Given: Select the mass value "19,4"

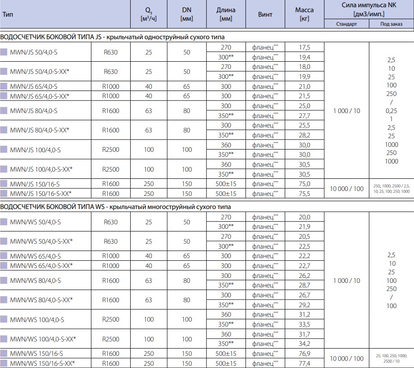Looking at the screenshot, I should click(305, 57).
